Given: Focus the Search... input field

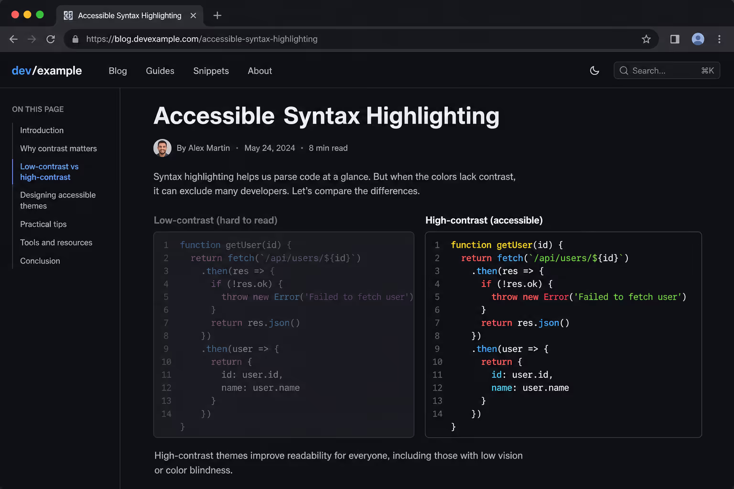Looking at the screenshot, I should pos(667,71).
